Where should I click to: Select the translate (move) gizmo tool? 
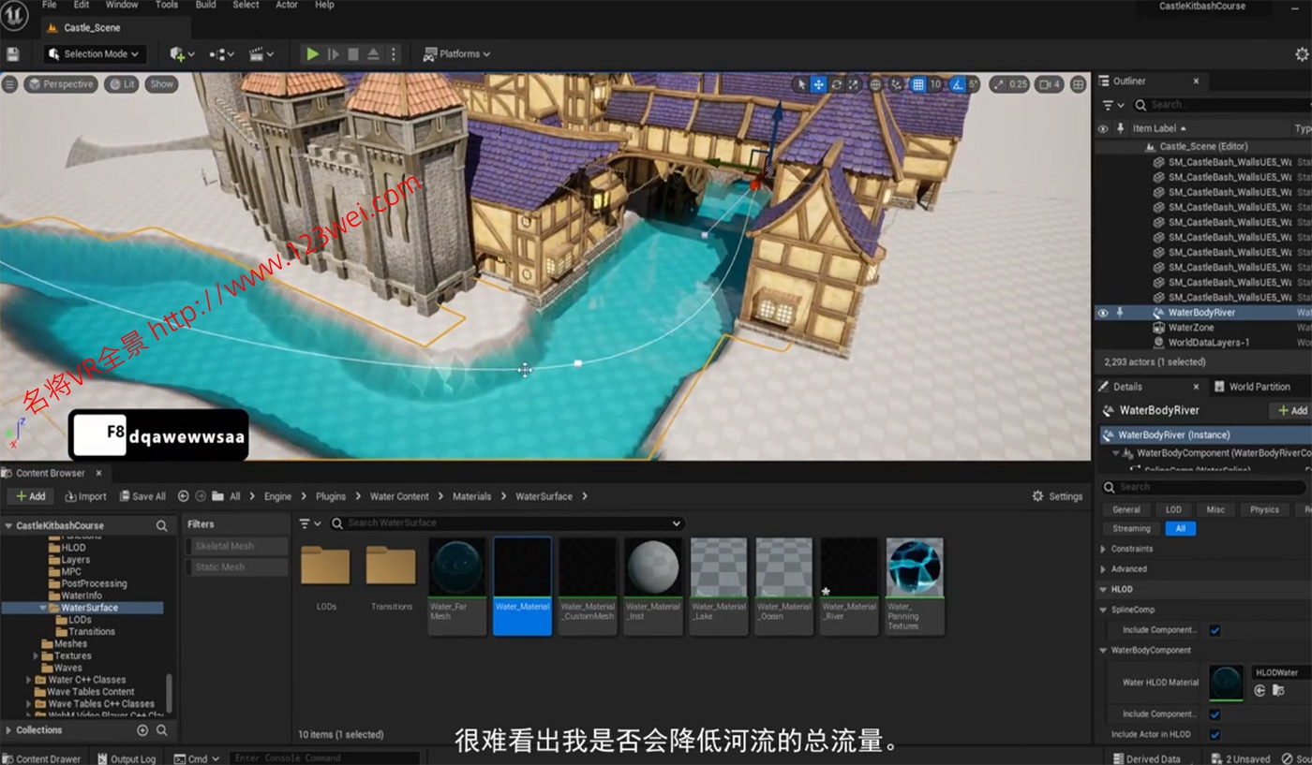tap(818, 84)
